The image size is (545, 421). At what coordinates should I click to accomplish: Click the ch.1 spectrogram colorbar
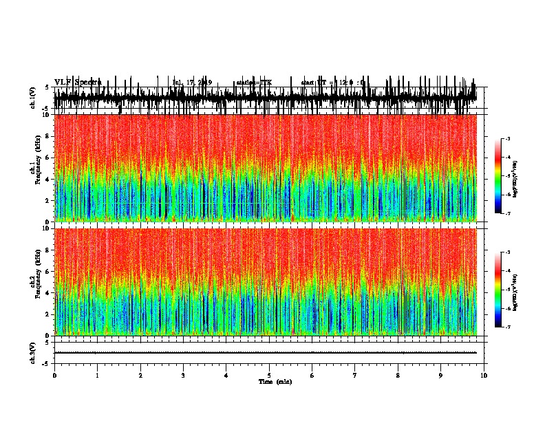pos(498,175)
